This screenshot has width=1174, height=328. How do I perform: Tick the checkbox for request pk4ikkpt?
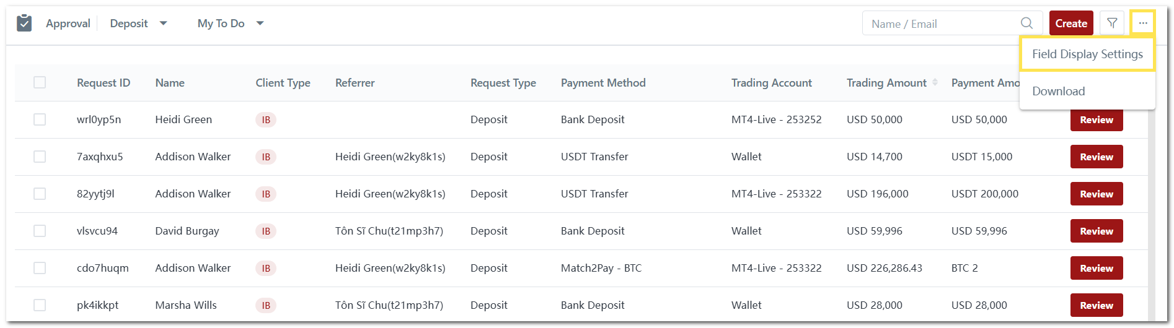pos(40,305)
